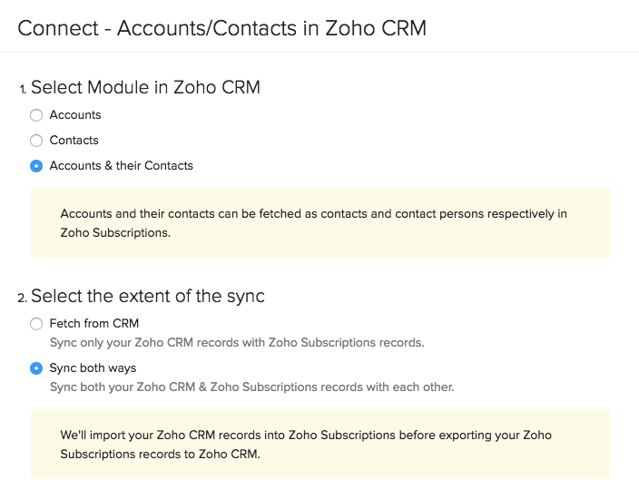Click the step number 1 marker
639x499 pixels.
pos(23,90)
